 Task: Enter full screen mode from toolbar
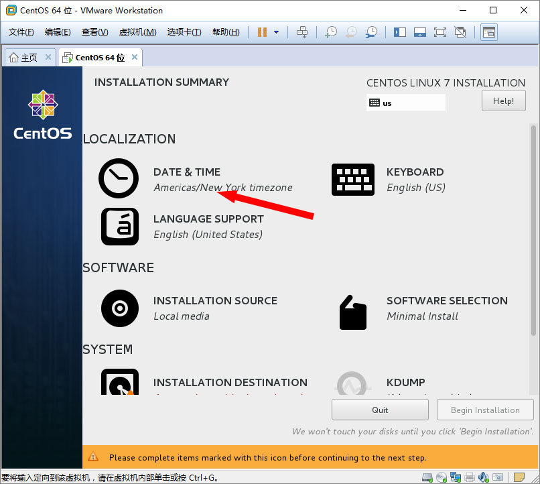coord(440,32)
